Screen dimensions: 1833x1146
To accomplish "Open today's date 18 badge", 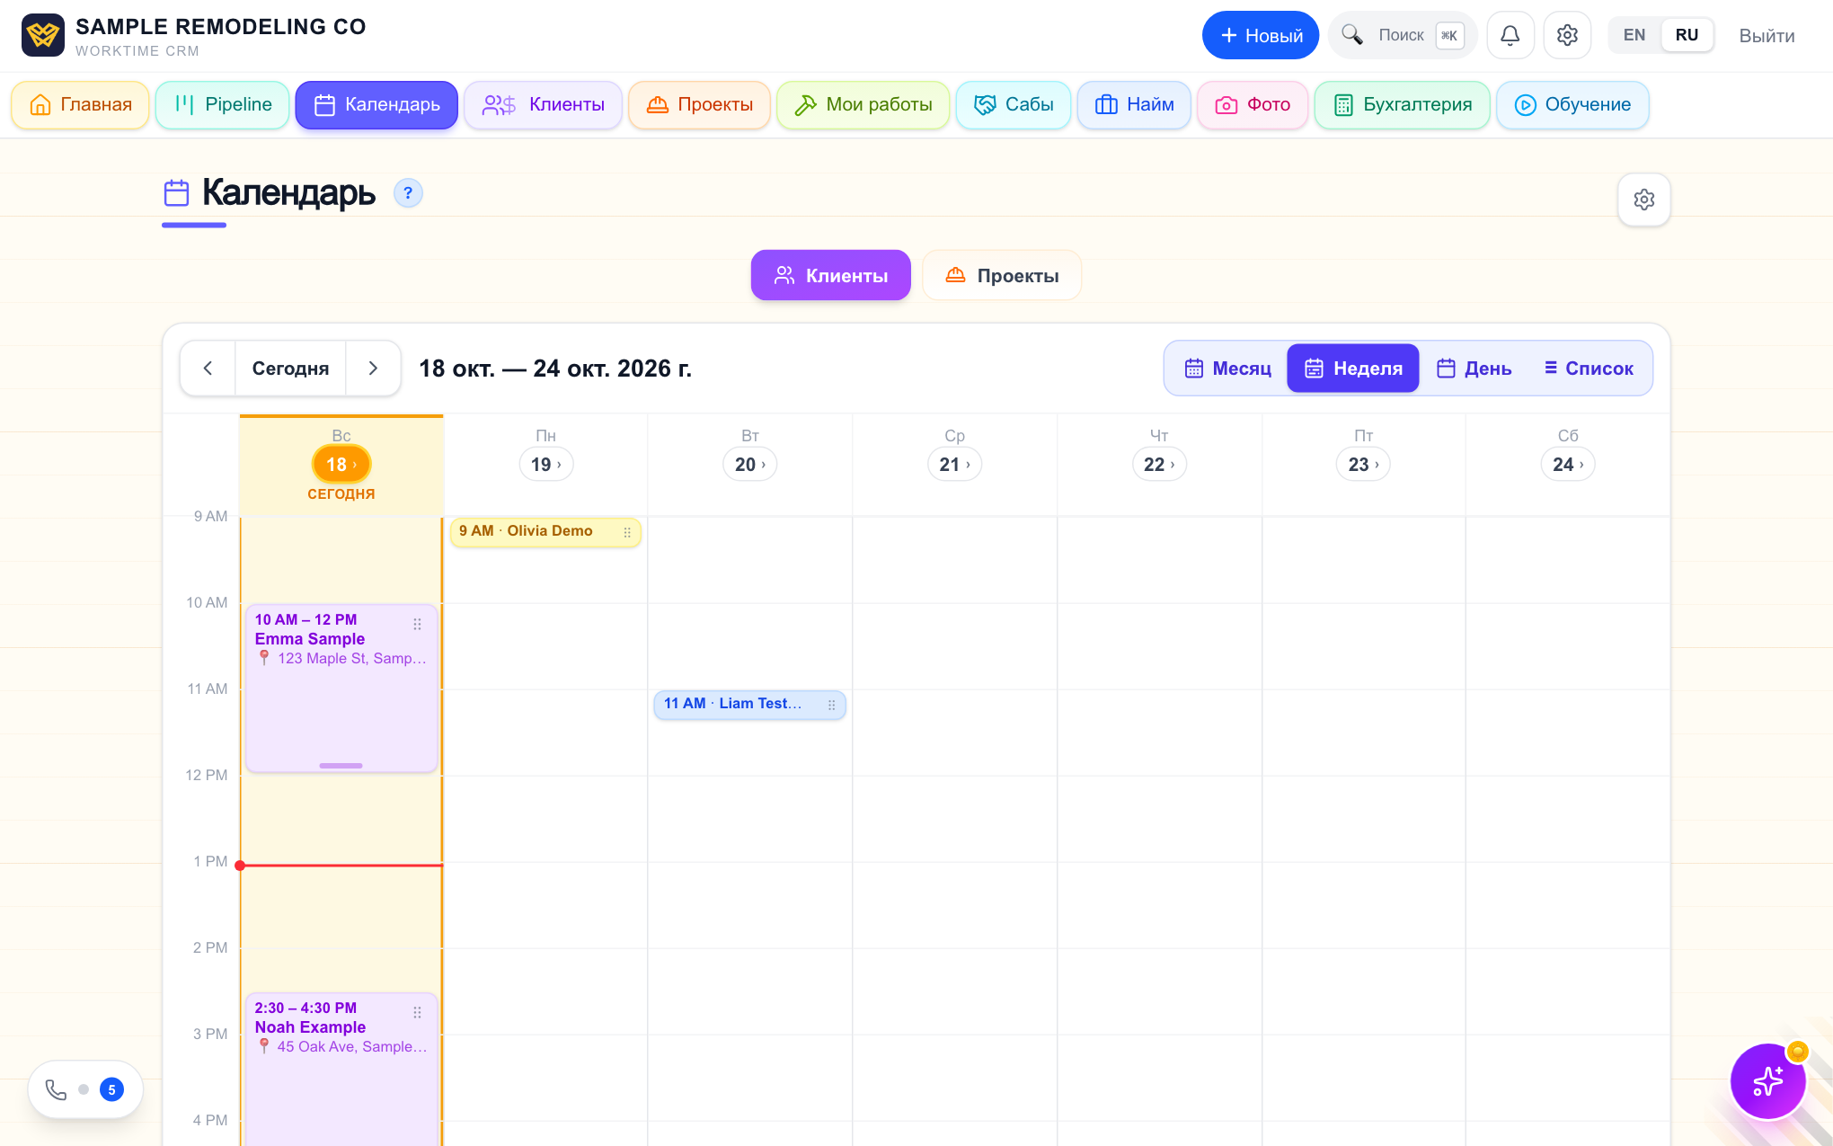I will pos(341,465).
